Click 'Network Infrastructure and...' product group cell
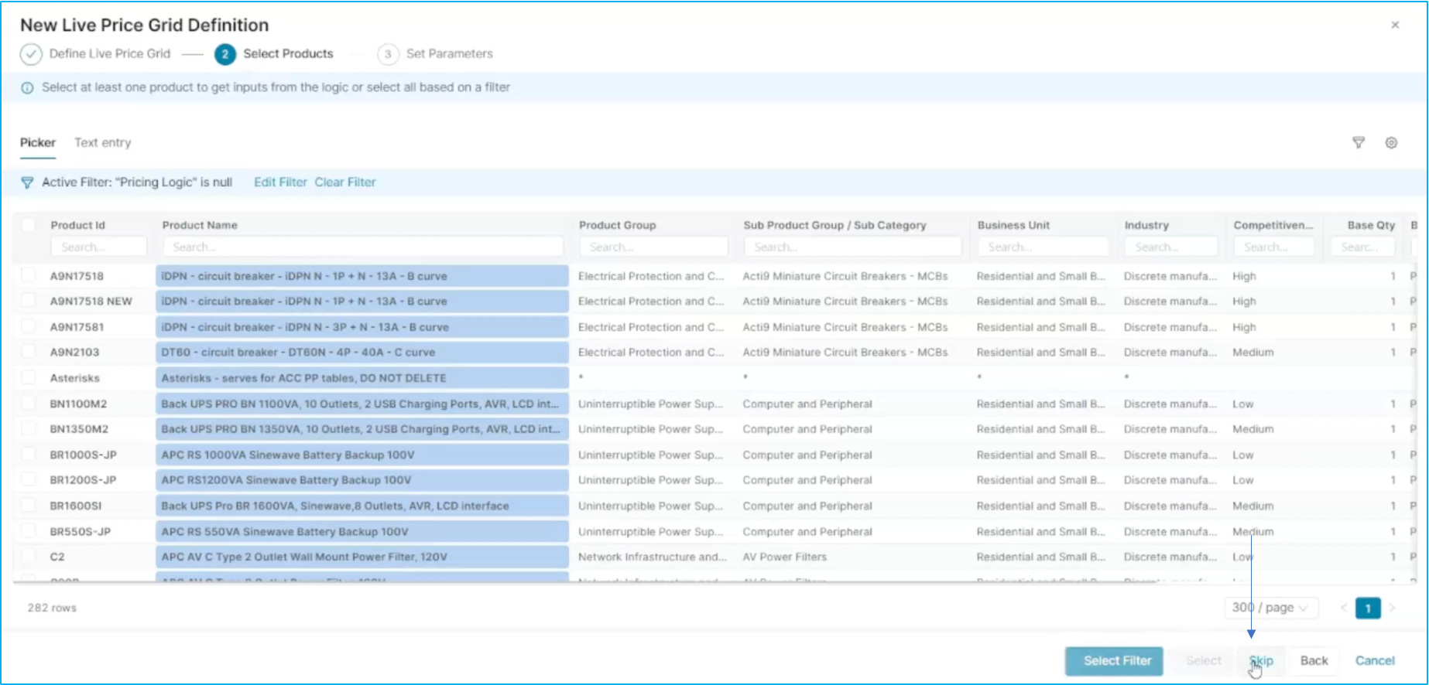1429x685 pixels. (653, 557)
